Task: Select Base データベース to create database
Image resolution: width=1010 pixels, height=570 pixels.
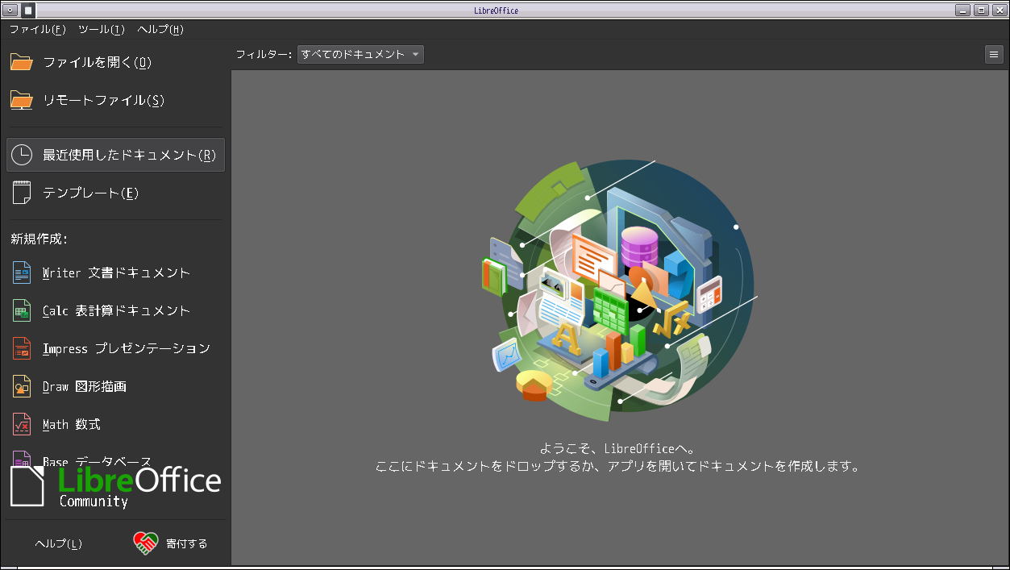Action: [97, 459]
